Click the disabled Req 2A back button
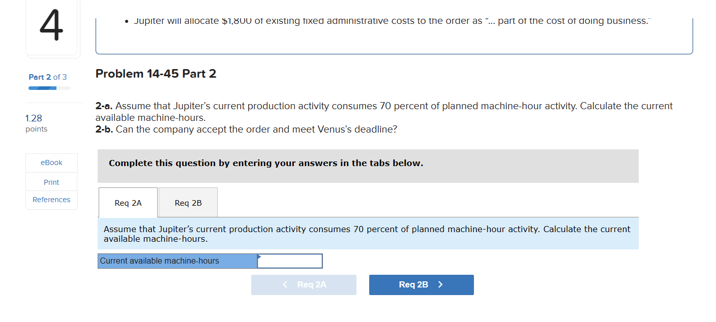 tap(304, 284)
